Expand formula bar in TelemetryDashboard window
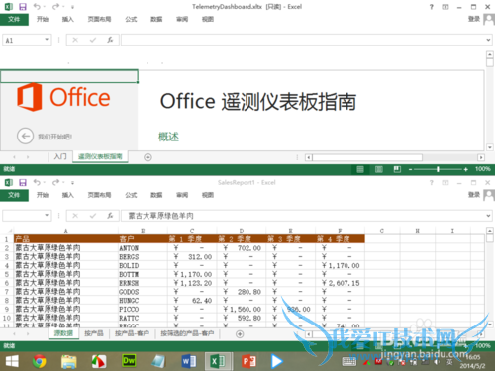The height and width of the screenshot is (371, 495). (488, 40)
